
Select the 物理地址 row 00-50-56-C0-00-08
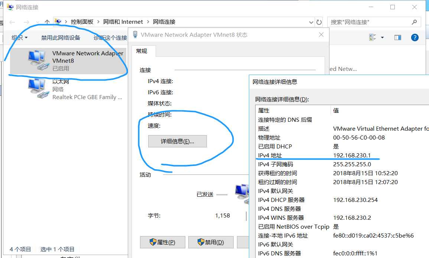pos(342,137)
